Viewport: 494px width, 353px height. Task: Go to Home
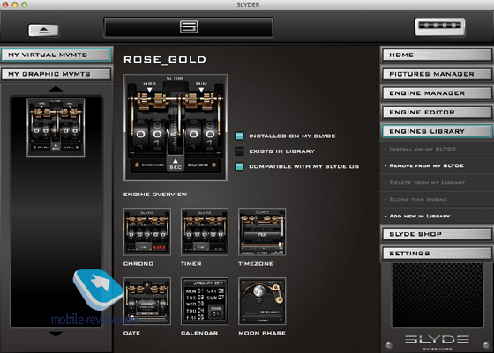point(437,55)
